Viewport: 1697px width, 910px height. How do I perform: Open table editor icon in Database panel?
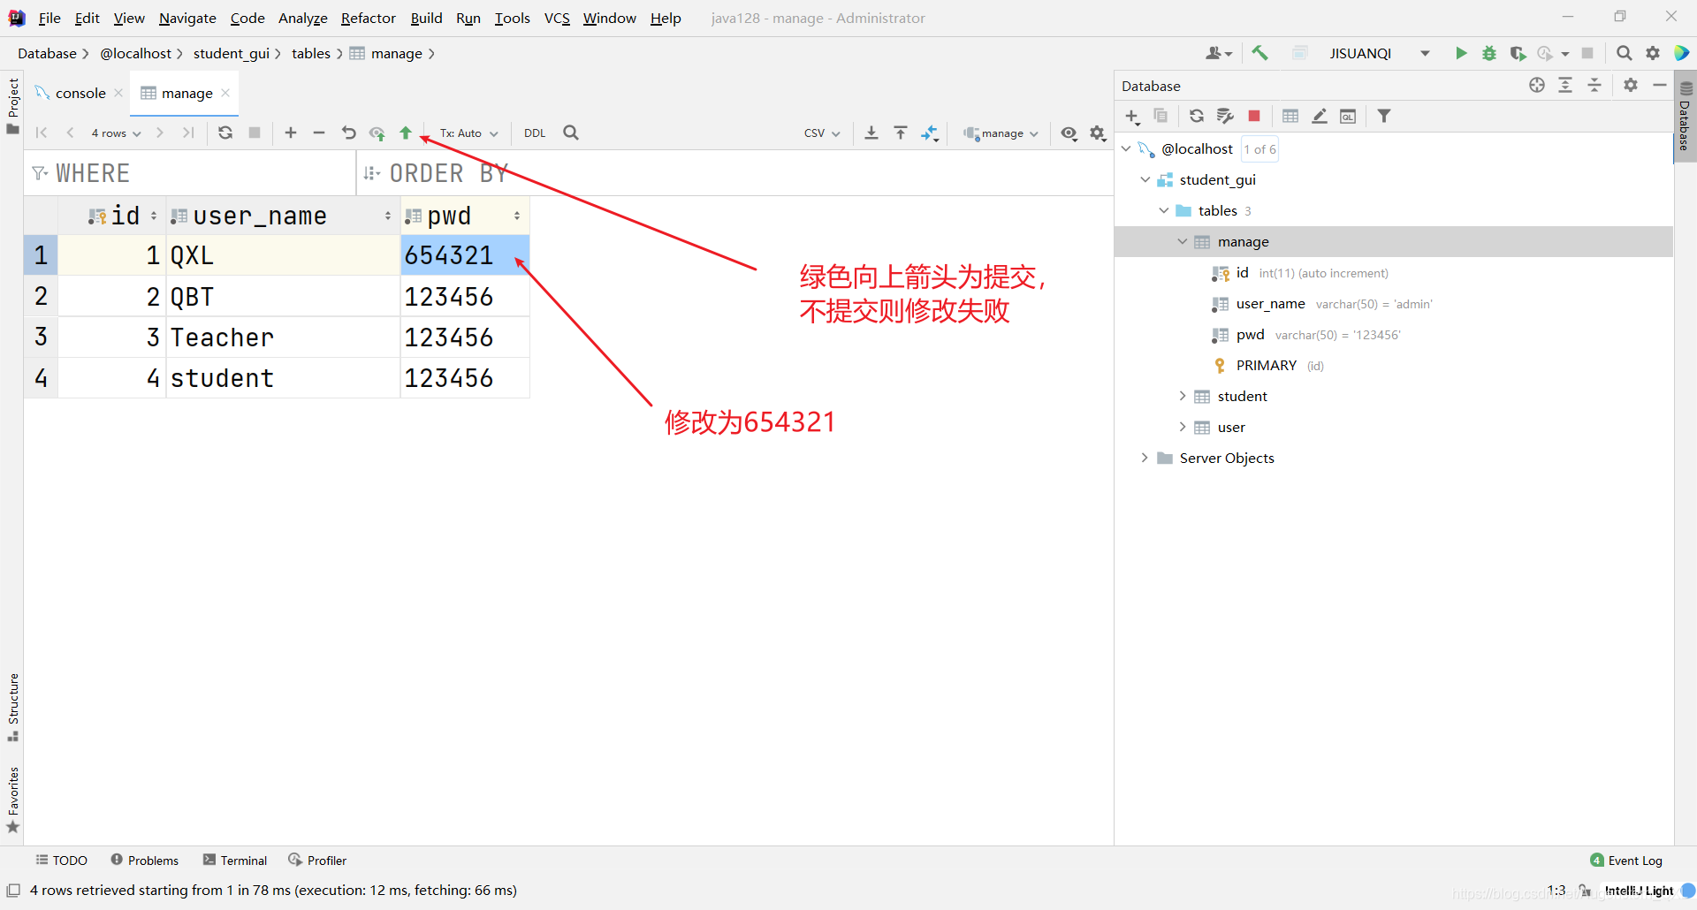[x=1290, y=117]
